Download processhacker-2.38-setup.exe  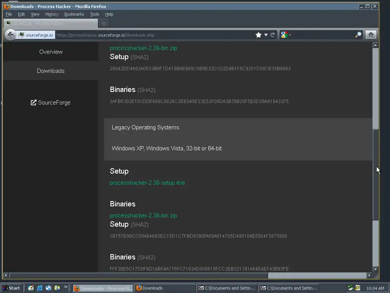[x=147, y=183]
